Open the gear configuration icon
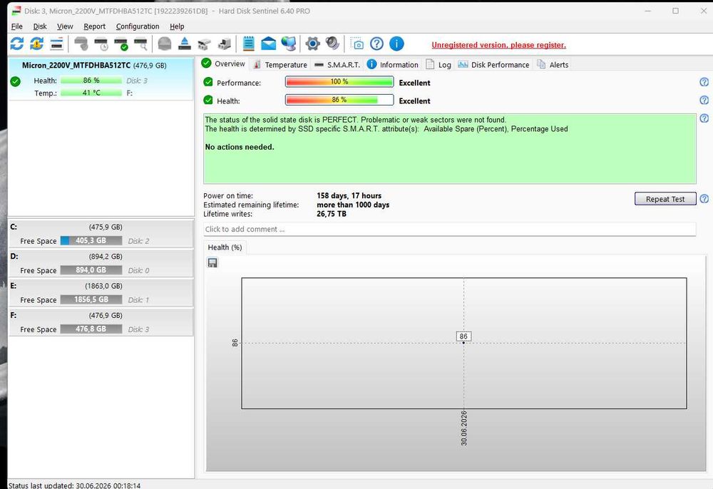713x489 pixels. click(x=312, y=43)
